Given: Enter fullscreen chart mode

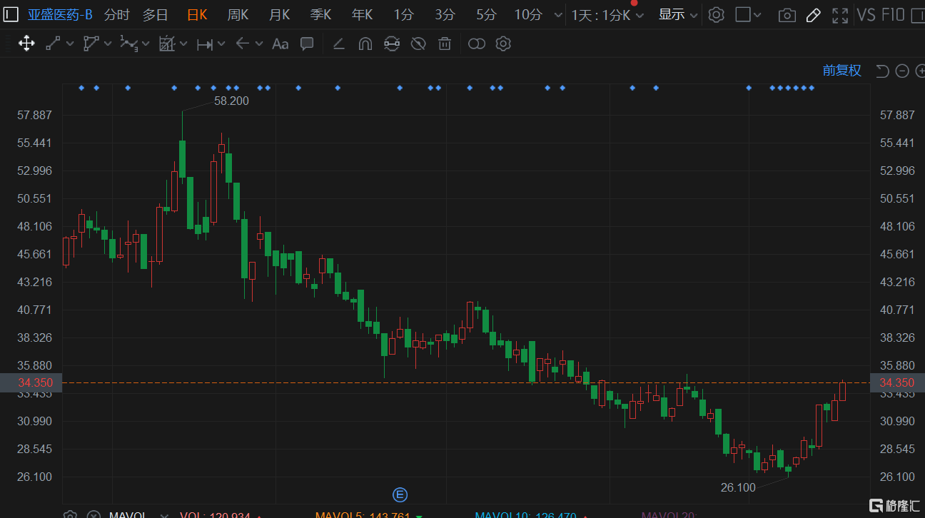Looking at the screenshot, I should (x=840, y=15).
